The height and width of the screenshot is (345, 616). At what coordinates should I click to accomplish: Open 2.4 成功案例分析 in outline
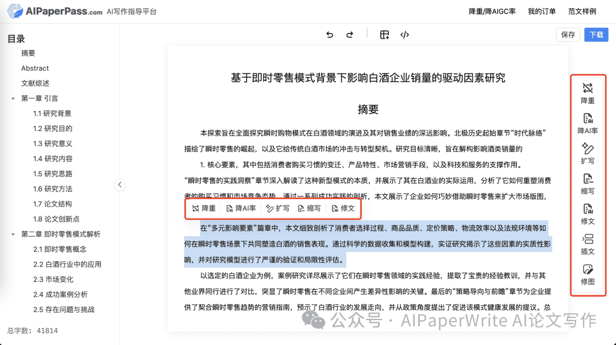pos(60,295)
